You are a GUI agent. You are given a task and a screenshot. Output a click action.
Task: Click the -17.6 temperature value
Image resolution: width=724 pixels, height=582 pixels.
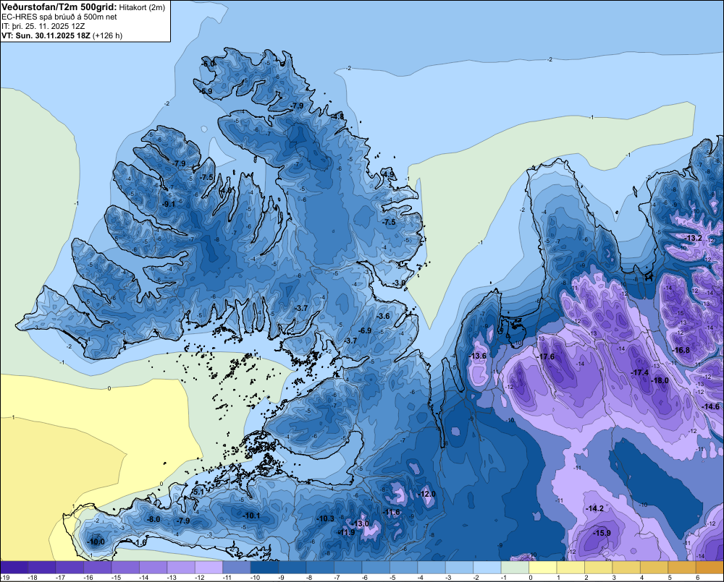(x=545, y=357)
